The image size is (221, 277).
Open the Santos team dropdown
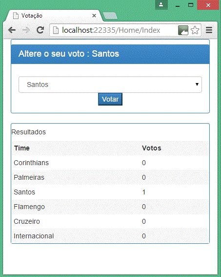tap(110, 85)
